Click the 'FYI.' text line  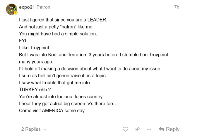23,41
